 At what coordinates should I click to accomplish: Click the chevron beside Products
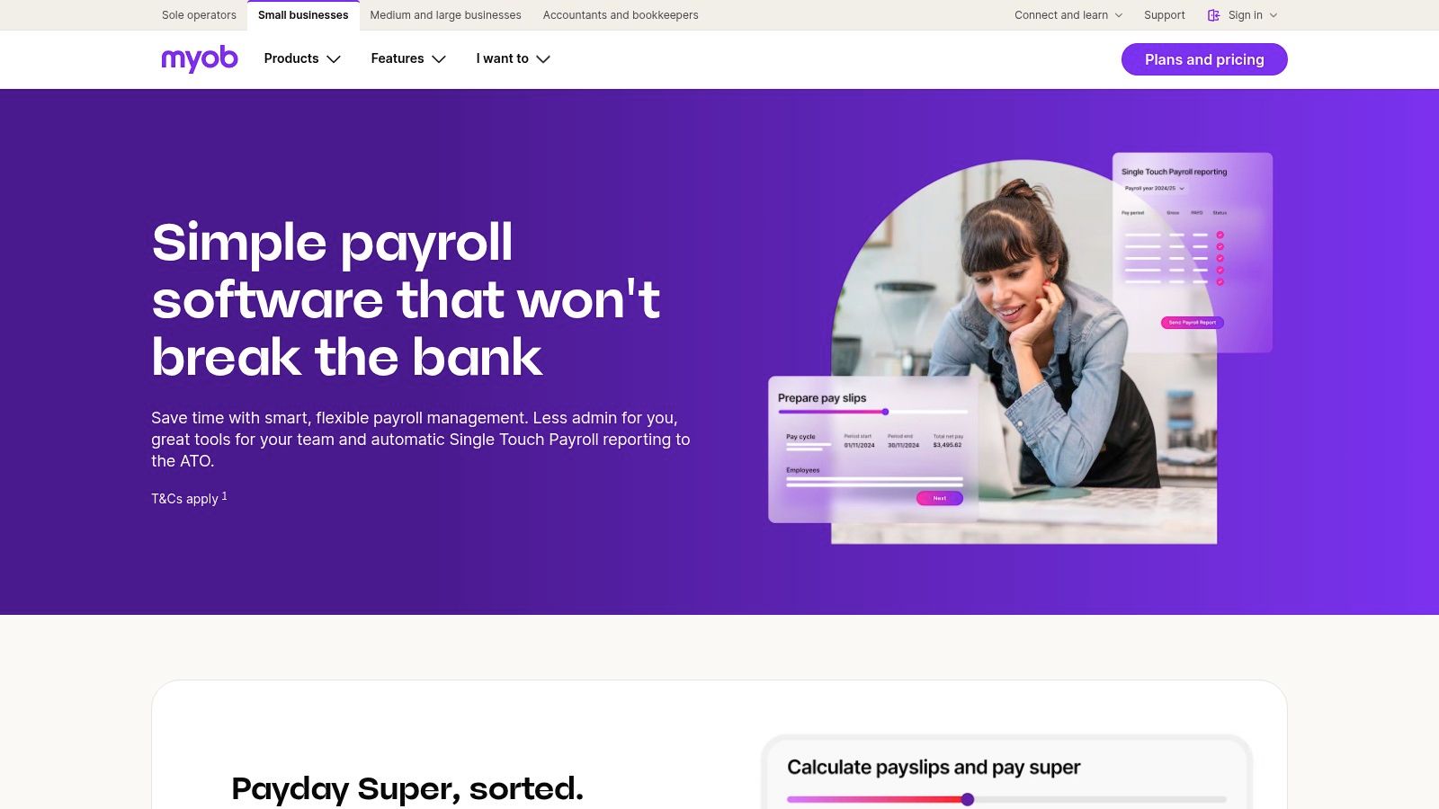pos(334,59)
